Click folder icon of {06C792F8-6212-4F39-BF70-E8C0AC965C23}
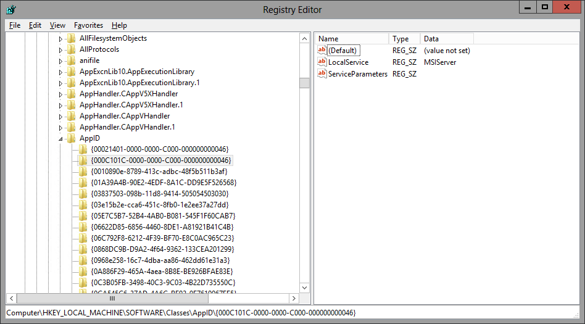The width and height of the screenshot is (585, 324). [83, 238]
